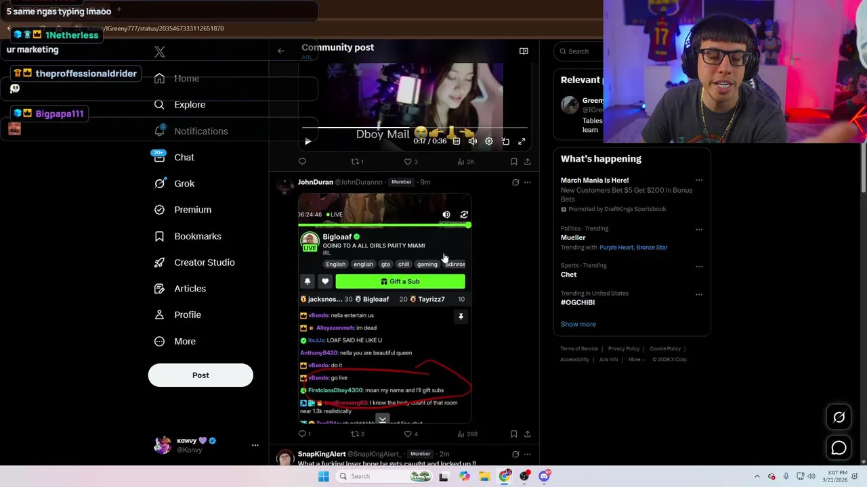
Task: Play the Dboy Mail video
Action: (x=308, y=141)
